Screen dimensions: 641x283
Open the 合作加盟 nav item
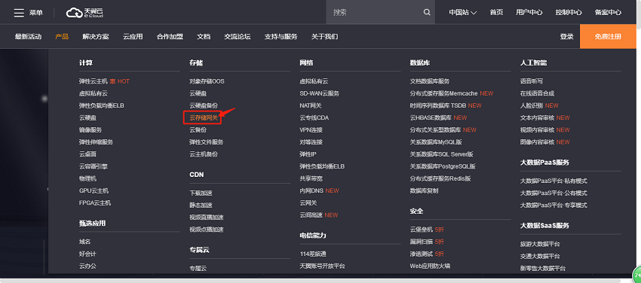click(x=170, y=37)
